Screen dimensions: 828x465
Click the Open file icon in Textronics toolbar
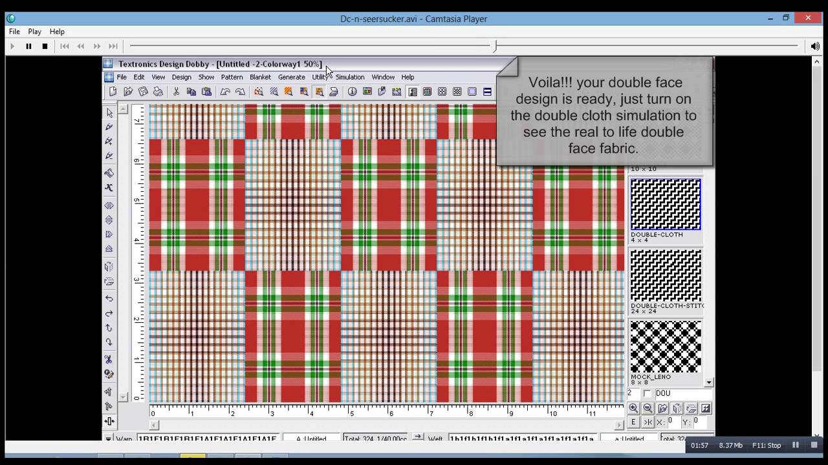[128, 92]
